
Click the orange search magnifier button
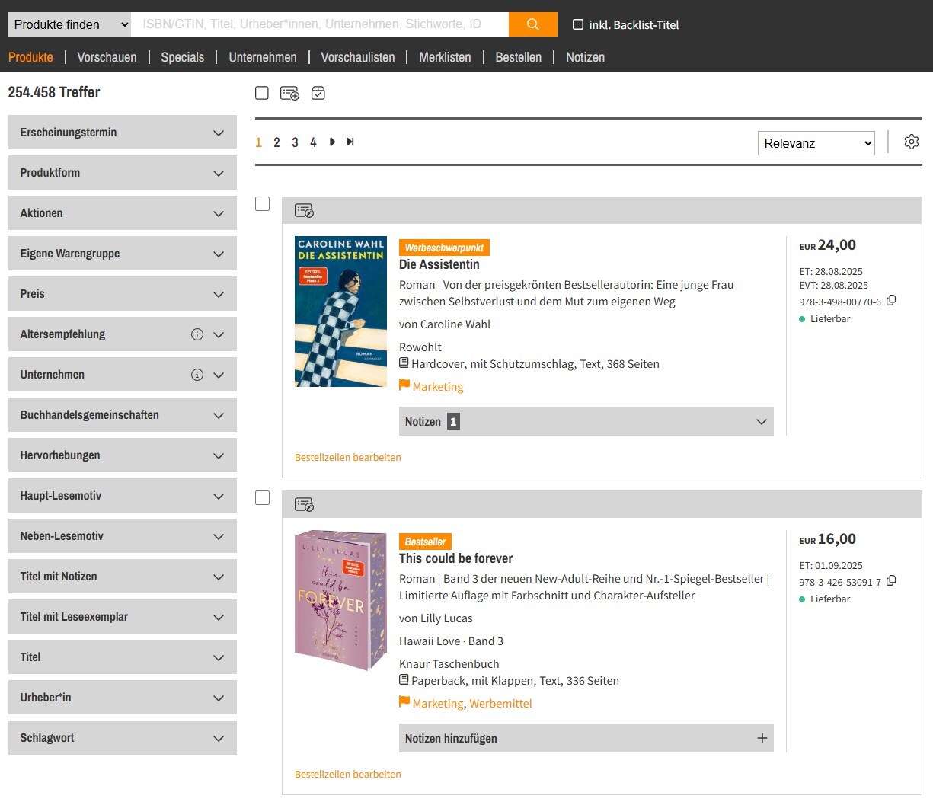[532, 24]
